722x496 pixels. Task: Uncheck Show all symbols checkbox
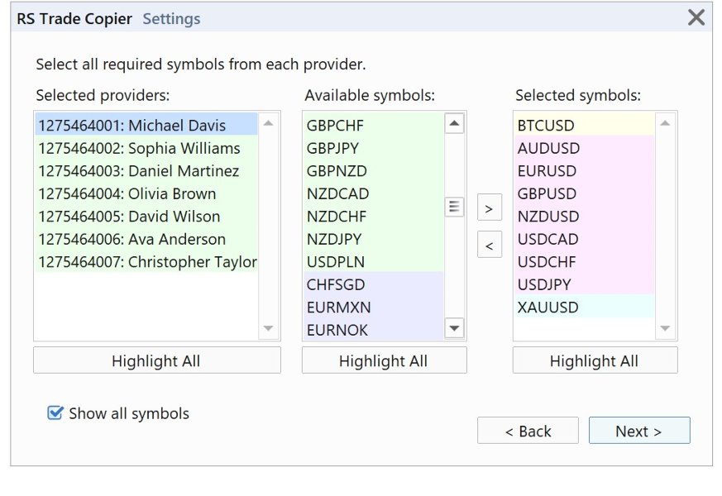pyautogui.click(x=55, y=413)
